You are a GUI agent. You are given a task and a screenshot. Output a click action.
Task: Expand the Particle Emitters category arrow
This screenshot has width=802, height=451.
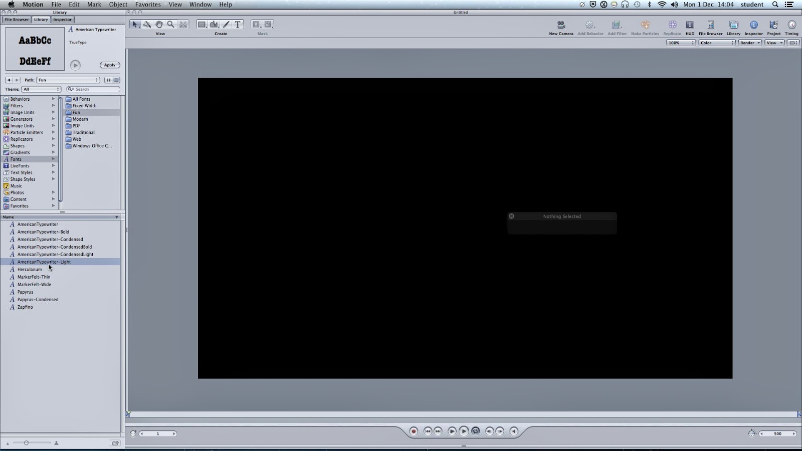point(53,132)
